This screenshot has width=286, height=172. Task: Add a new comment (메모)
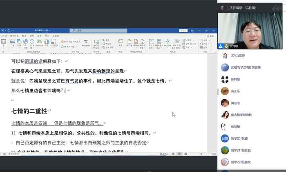[121, 43]
